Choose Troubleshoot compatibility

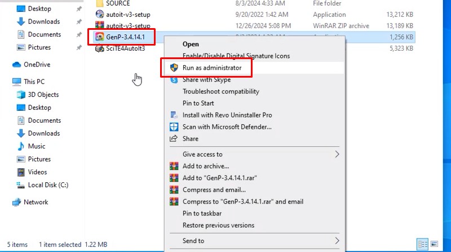click(x=220, y=91)
